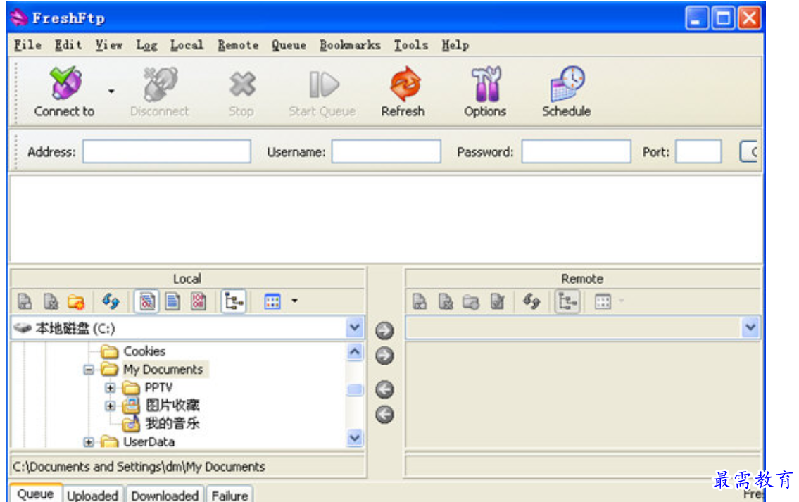This screenshot has width=799, height=502.
Task: Open the Remote path dropdown
Action: click(x=750, y=327)
